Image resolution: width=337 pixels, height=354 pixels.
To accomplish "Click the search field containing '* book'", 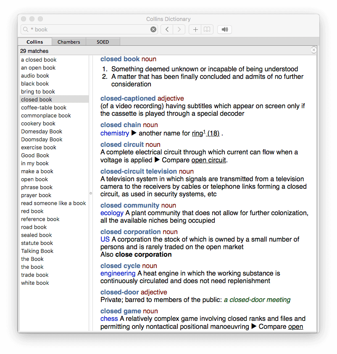I will [x=90, y=29].
